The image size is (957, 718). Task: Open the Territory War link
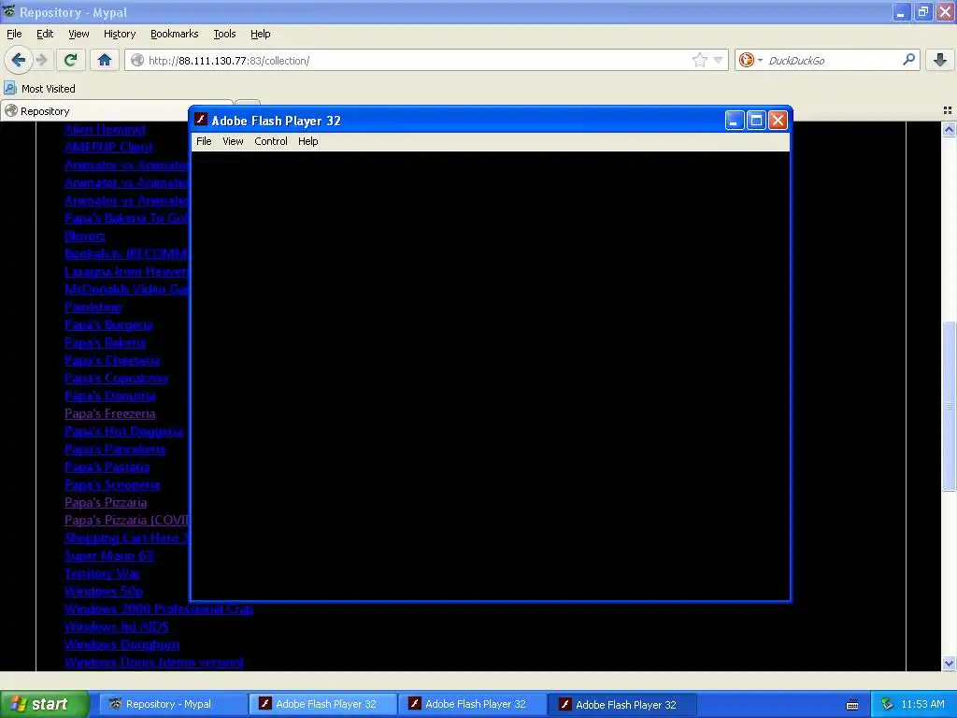coord(102,573)
